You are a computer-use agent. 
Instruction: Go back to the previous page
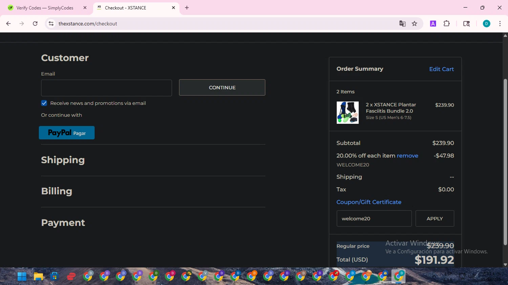8,24
